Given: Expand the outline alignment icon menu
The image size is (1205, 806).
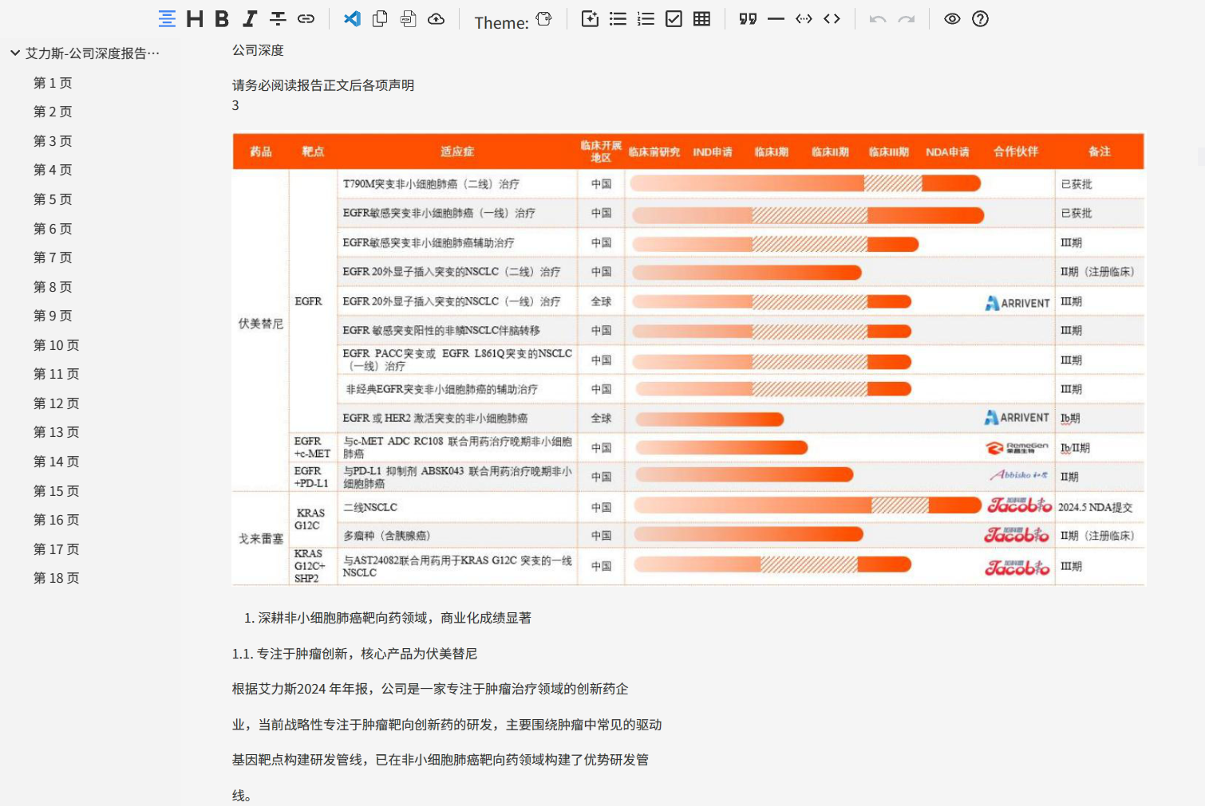Looking at the screenshot, I should [x=166, y=19].
